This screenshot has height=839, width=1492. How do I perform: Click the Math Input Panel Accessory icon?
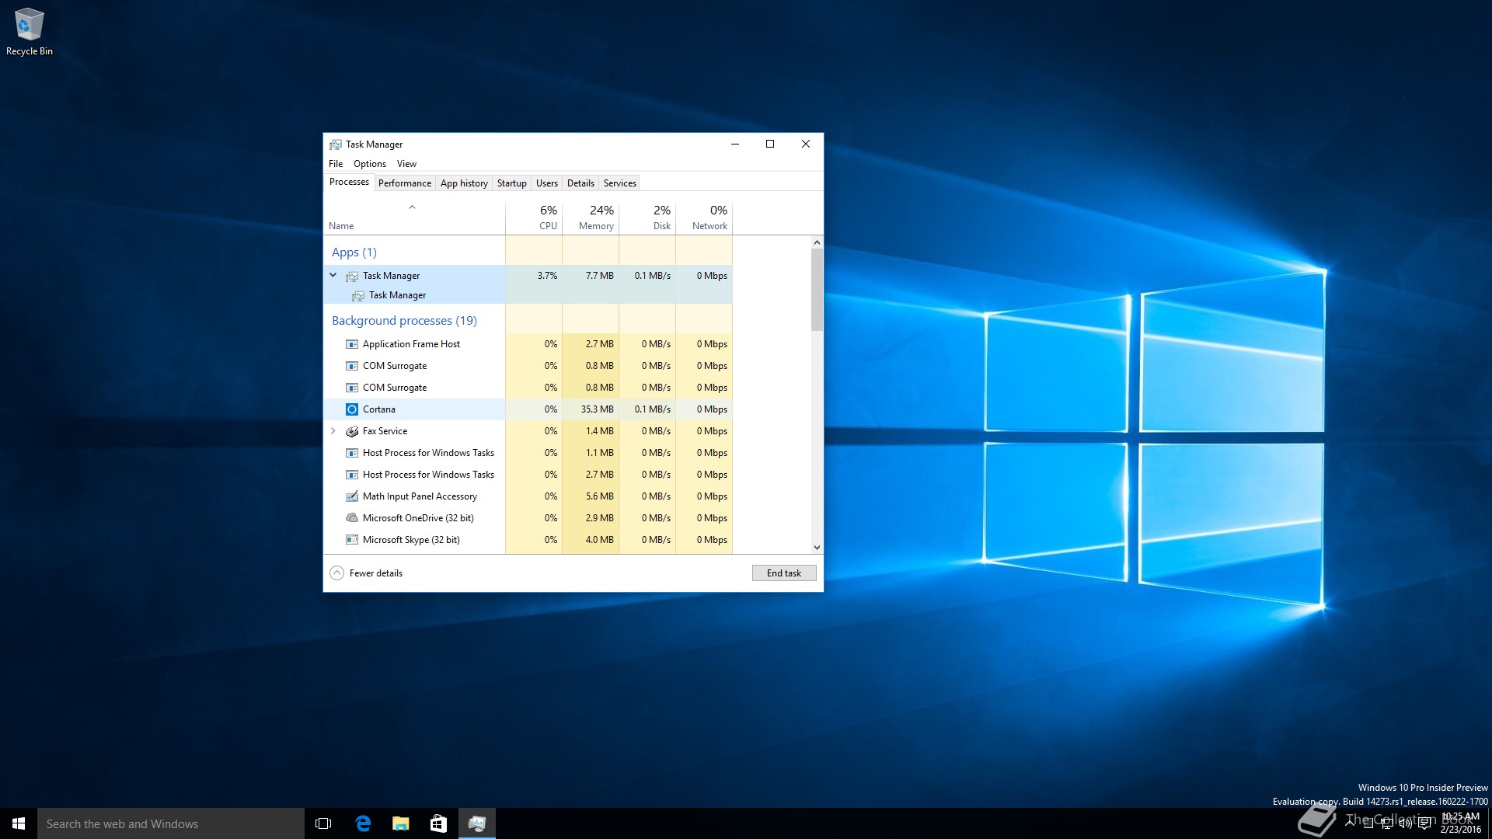coord(352,496)
